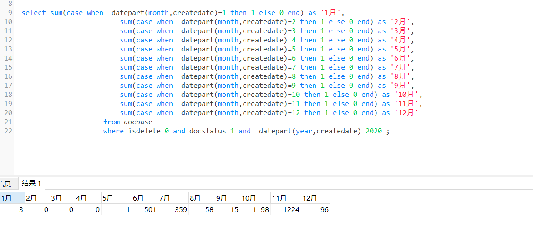Click line number 18 in the gutter
Image resolution: width=533 pixels, height=238 pixels.
(x=8, y=95)
